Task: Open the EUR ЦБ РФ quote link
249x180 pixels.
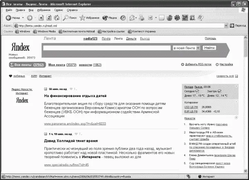Action: pos(191,112)
